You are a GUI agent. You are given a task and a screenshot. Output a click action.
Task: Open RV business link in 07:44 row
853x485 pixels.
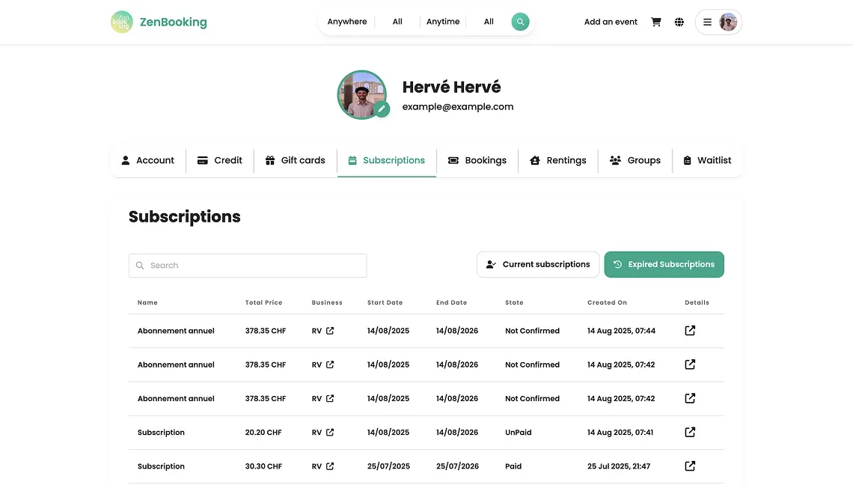point(330,331)
